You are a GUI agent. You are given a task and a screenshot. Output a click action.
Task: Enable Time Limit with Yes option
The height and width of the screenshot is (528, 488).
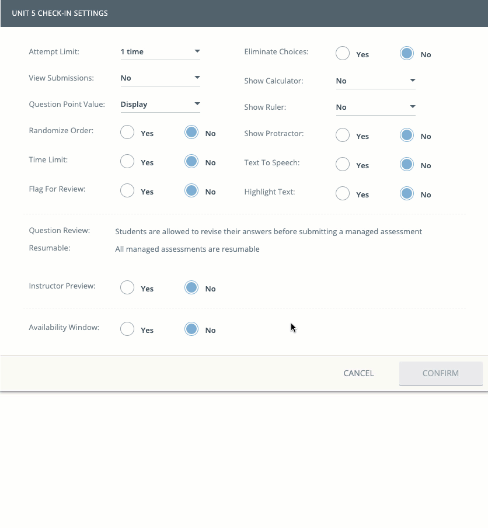tap(127, 162)
